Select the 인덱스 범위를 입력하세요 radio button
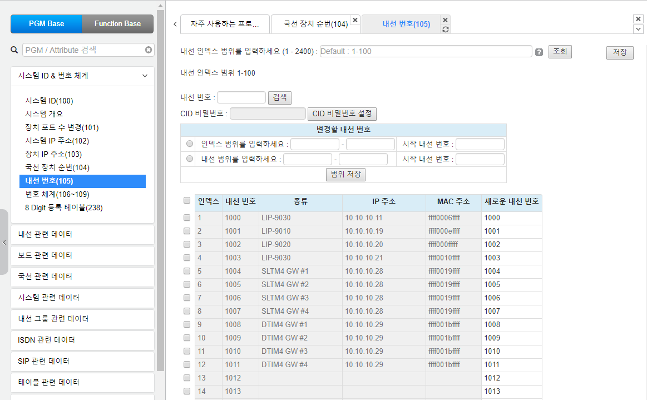The image size is (647, 400). pyautogui.click(x=189, y=144)
